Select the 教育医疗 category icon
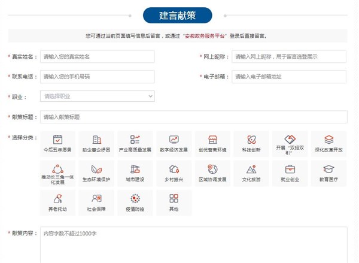The width and height of the screenshot is (359, 263). click(x=328, y=170)
